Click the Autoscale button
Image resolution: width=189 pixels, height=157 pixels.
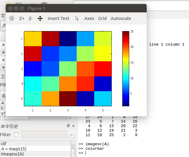point(121,18)
